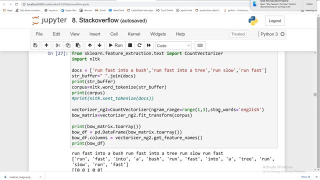Image resolution: width=320 pixels, height=180 pixels.
Task: Insert a cell below with the plus icon
Action: click(46, 45)
